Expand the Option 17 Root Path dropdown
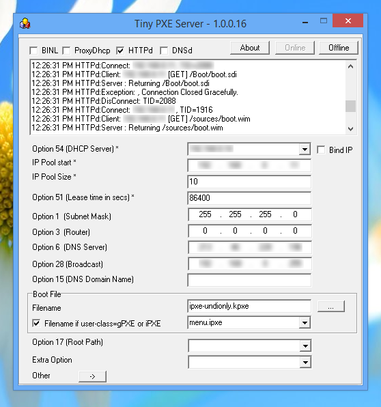 tap(305, 346)
